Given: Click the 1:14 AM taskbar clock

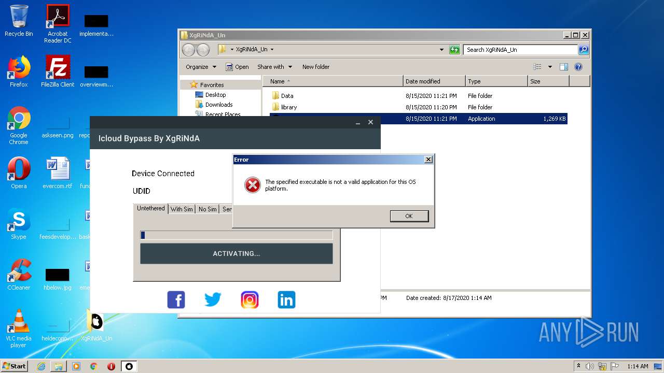Looking at the screenshot, I should tap(638, 366).
